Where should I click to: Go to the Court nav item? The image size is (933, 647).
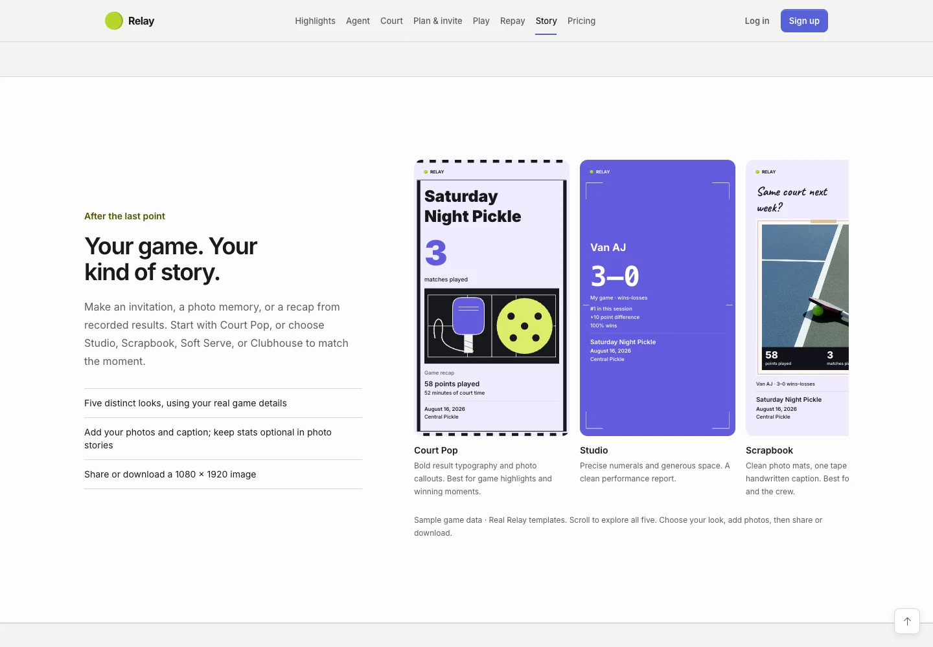pos(391,21)
